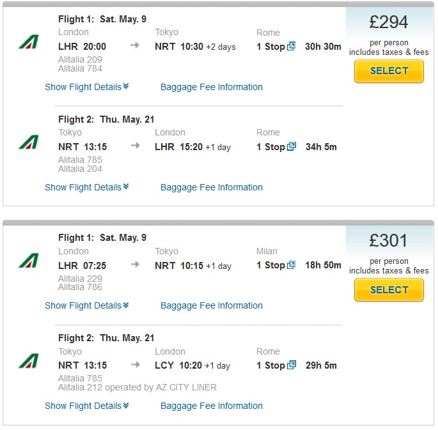Click Alitalia logo beside LHR 20:00 flight
The width and height of the screenshot is (438, 430).
click(x=29, y=42)
